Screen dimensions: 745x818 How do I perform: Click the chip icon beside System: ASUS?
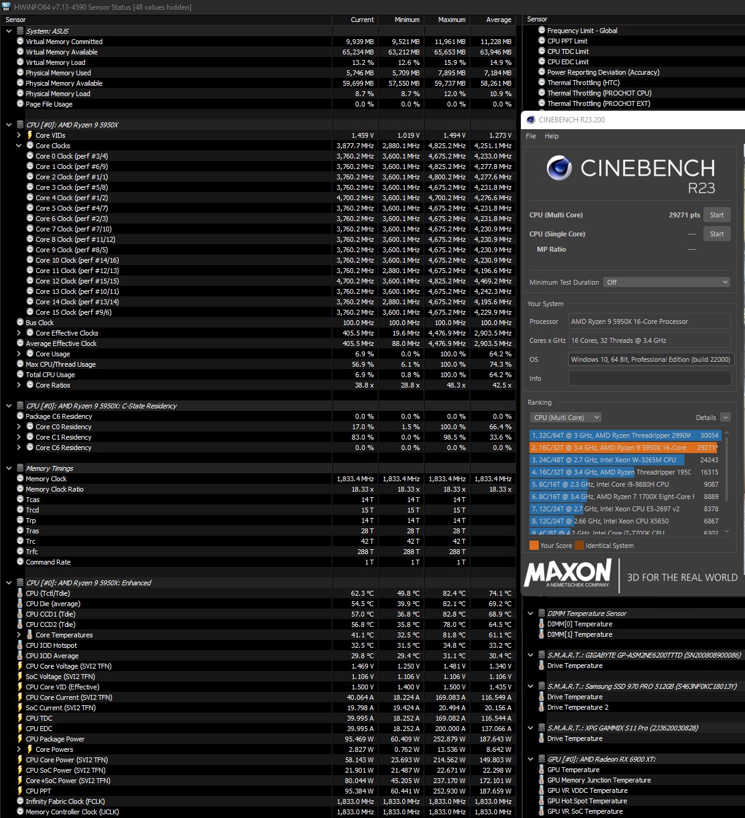(20, 31)
